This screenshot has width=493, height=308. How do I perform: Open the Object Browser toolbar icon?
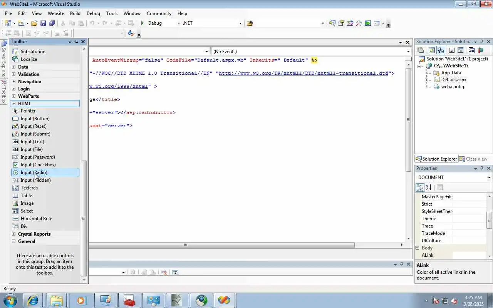coord(350,23)
